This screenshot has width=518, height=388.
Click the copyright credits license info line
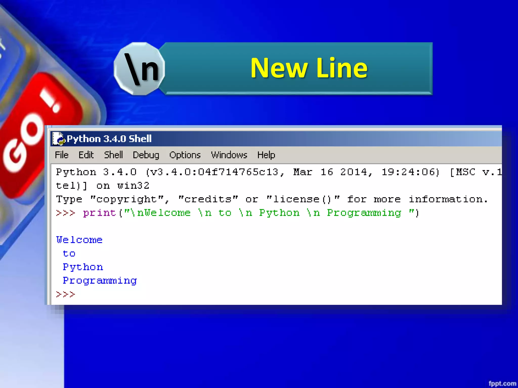pyautogui.click(x=272, y=199)
